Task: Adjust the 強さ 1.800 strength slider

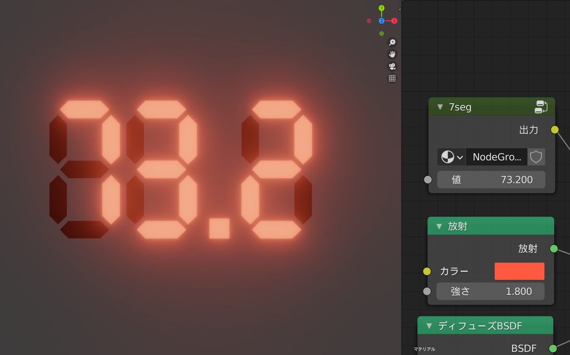Action: click(x=490, y=291)
